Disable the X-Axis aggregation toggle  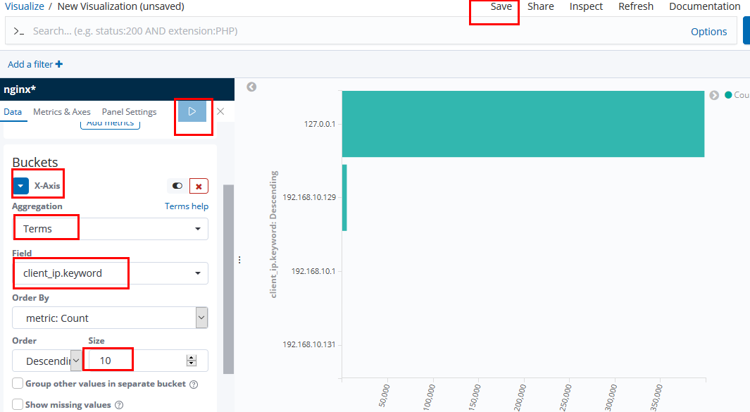coord(177,186)
